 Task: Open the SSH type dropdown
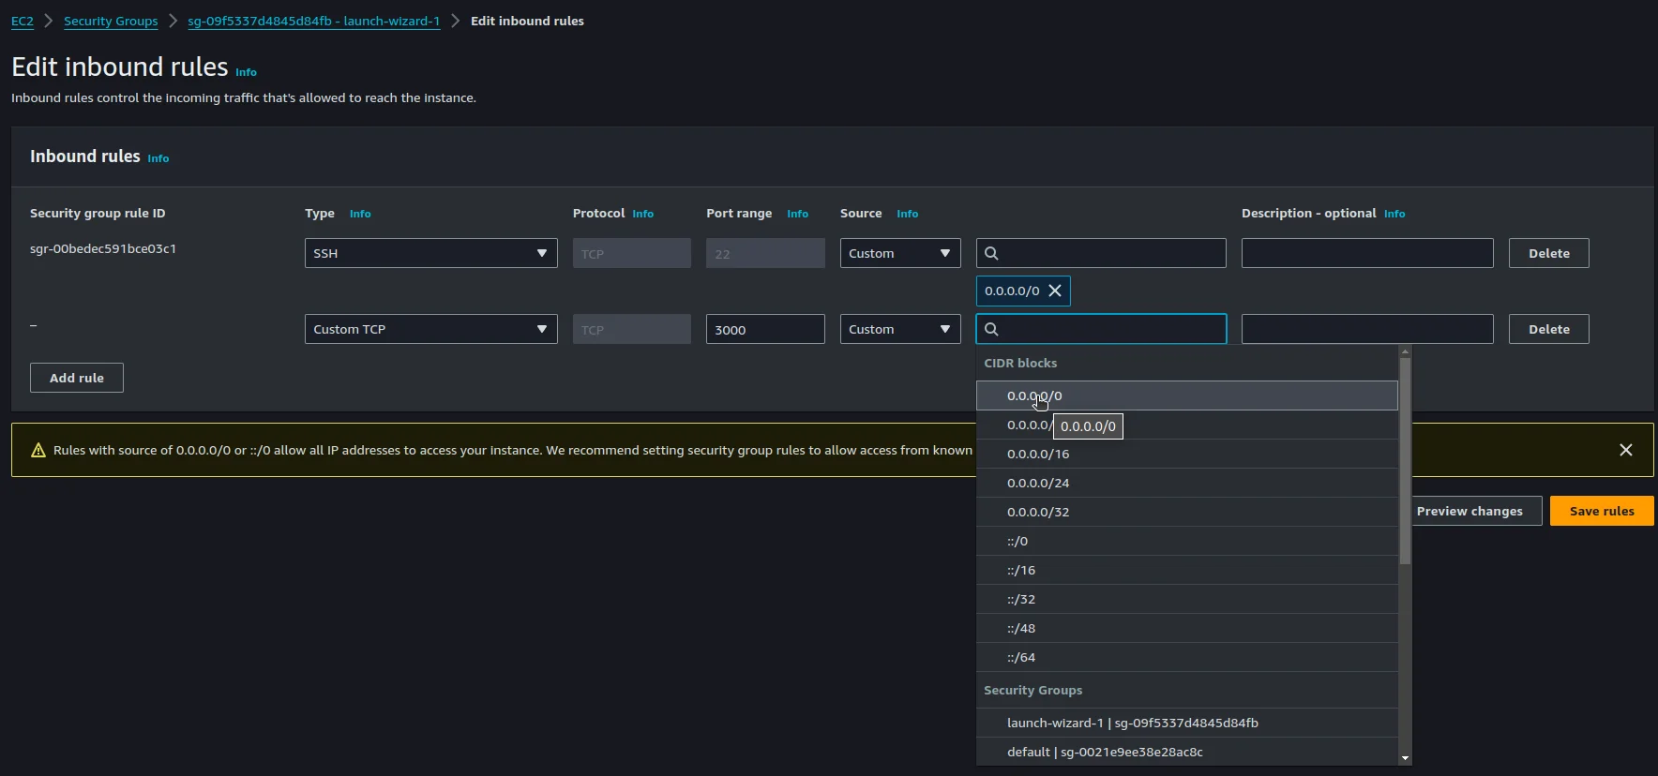point(430,253)
